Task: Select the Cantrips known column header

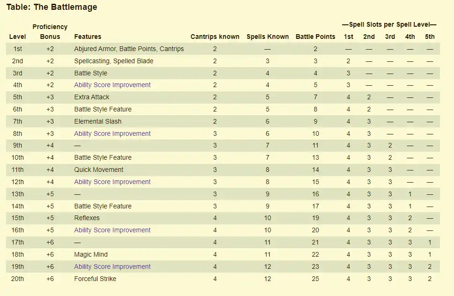Action: tap(215, 37)
